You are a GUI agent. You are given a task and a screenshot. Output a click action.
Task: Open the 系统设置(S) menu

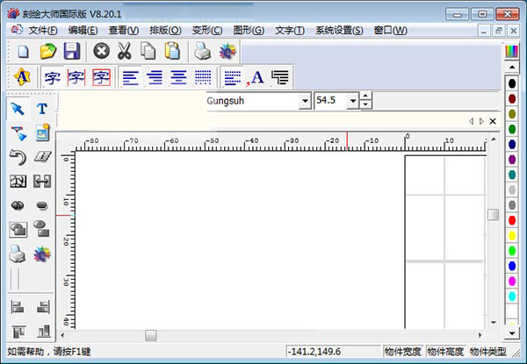[339, 31]
